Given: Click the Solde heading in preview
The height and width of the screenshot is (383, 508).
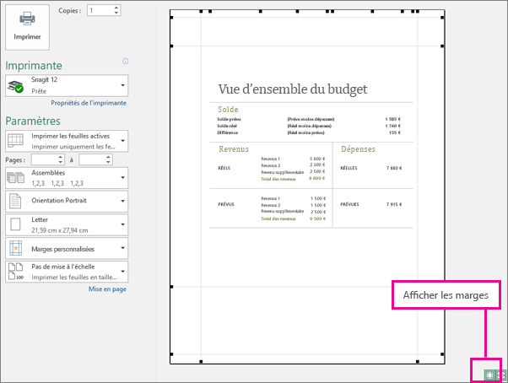Looking at the screenshot, I should [x=228, y=110].
